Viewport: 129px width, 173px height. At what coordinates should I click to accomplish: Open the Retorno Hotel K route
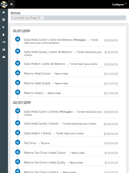coord(72,93)
